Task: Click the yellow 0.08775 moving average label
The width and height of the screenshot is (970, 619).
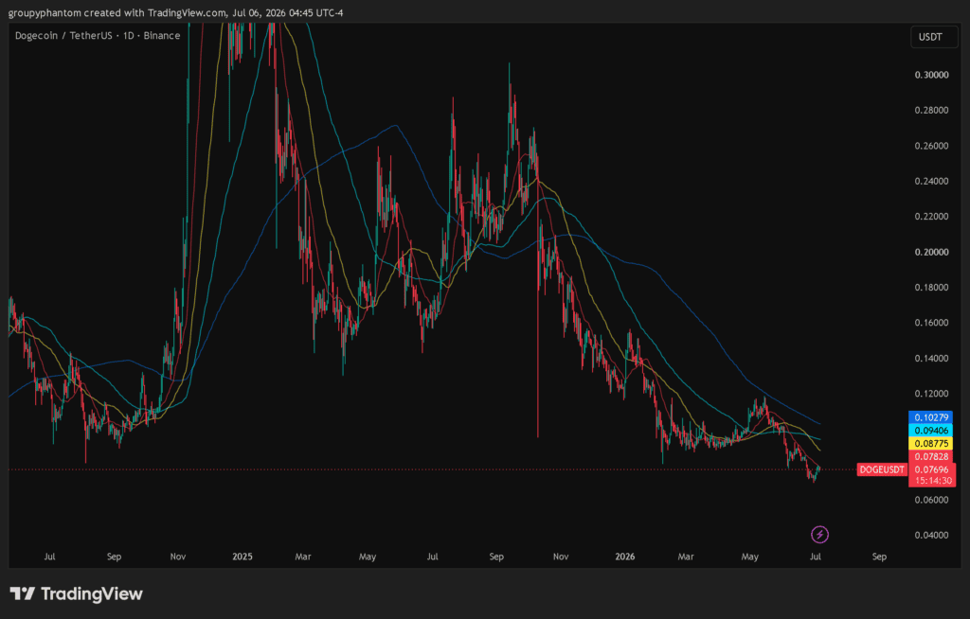Action: pos(931,443)
